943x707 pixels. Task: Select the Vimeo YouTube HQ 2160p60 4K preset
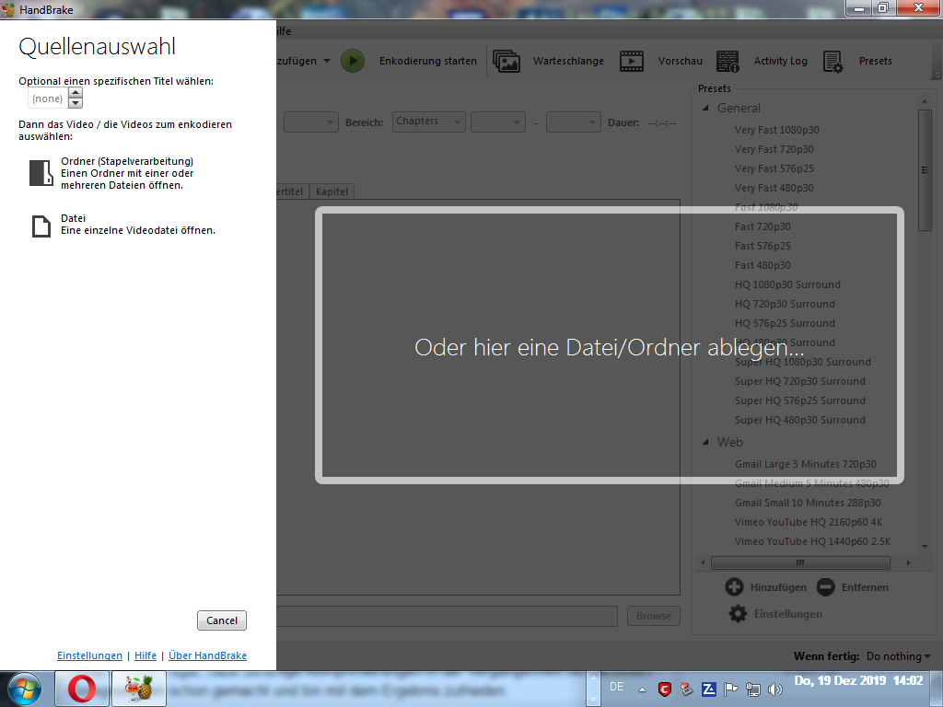[x=809, y=522]
